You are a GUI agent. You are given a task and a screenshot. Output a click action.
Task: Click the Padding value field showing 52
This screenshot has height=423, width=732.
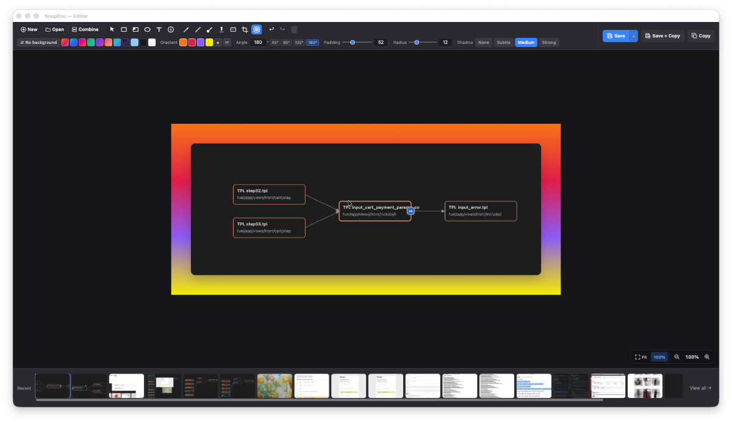coord(381,42)
